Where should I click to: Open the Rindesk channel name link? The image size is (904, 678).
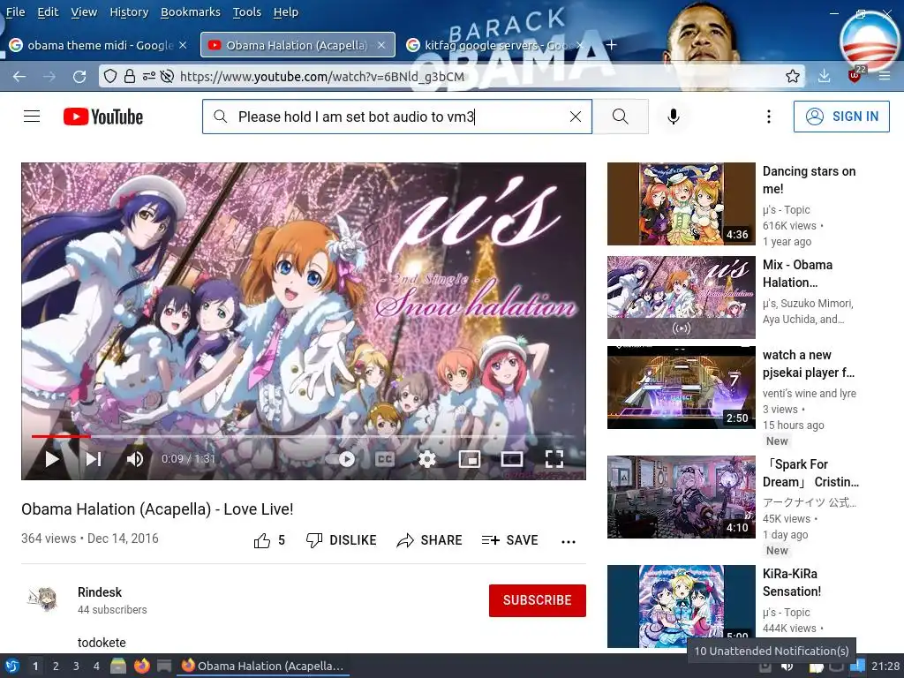pyautogui.click(x=100, y=592)
